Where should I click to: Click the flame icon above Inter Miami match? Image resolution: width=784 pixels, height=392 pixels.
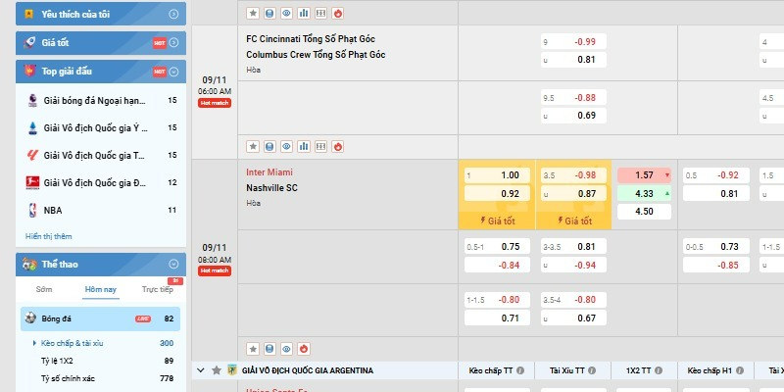(x=338, y=146)
